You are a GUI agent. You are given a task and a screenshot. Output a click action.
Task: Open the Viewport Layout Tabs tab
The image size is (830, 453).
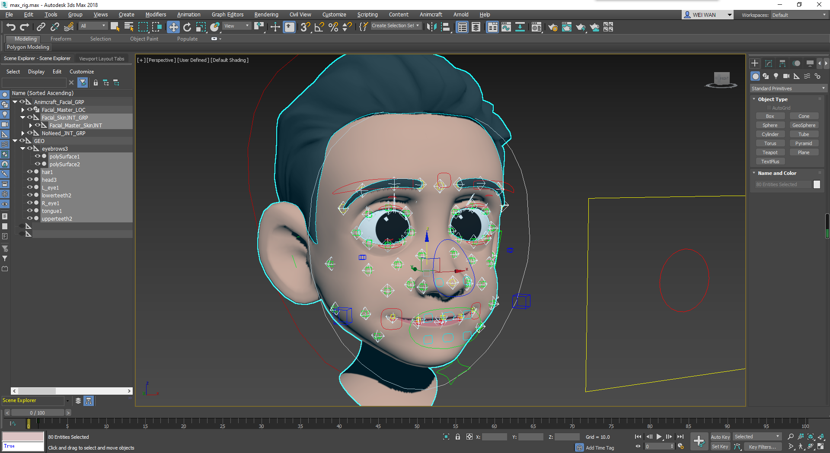(x=102, y=59)
